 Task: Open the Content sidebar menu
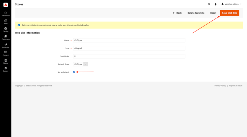6,54
